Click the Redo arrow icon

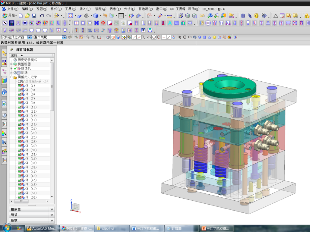pyautogui.click(x=49, y=15)
